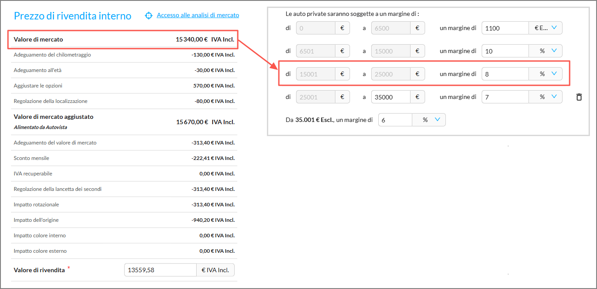Click the disabled lower bound field 25001
The width and height of the screenshot is (597, 289).
pyautogui.click(x=316, y=97)
